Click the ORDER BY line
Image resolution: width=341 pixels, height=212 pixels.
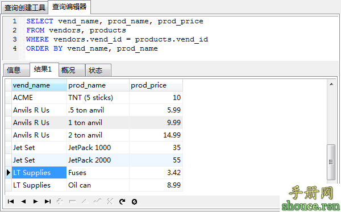92,48
